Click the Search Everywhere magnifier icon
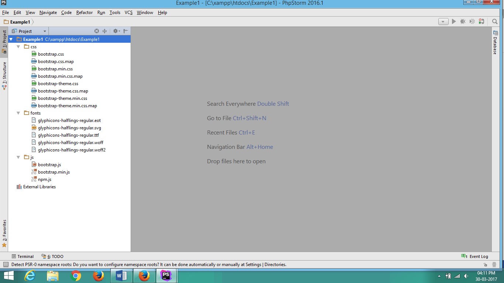The image size is (504, 283). pos(495,22)
